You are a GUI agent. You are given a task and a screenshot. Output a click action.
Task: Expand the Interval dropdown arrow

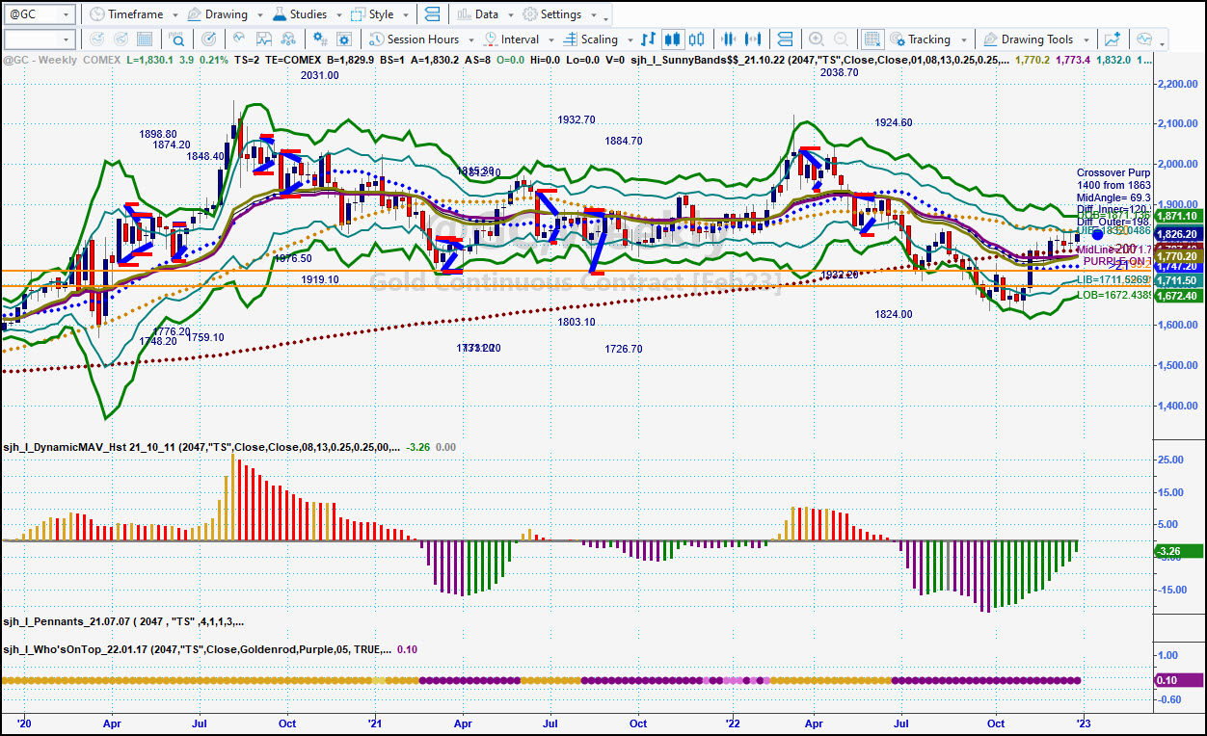[550, 40]
